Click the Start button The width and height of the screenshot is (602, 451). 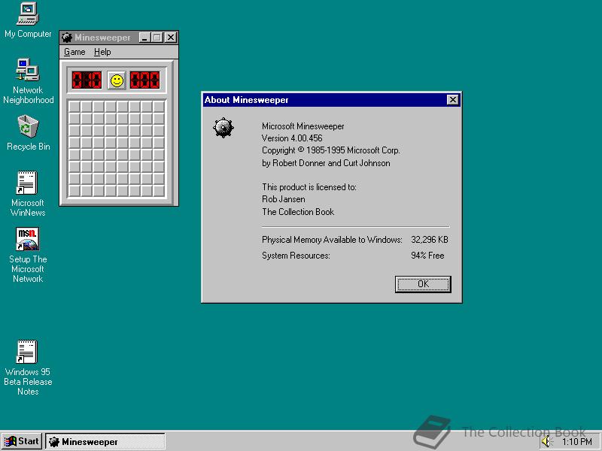(22, 442)
